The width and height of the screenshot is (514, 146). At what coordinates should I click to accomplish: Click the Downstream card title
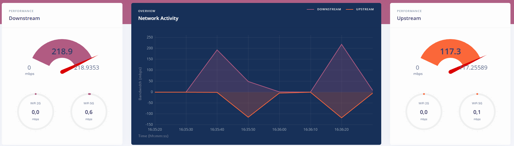pyautogui.click(x=24, y=18)
